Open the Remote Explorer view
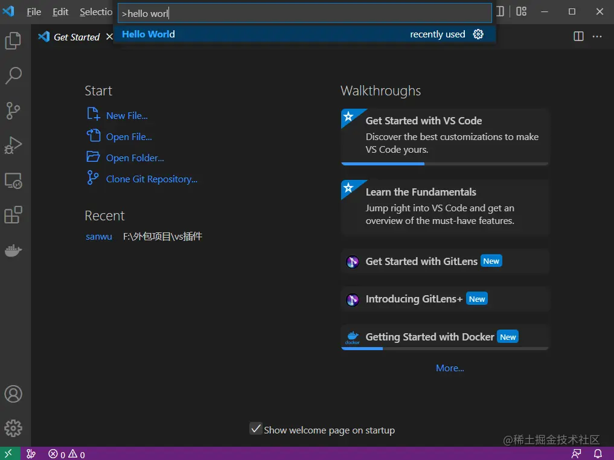Viewport: 614px width, 460px height. [x=13, y=180]
